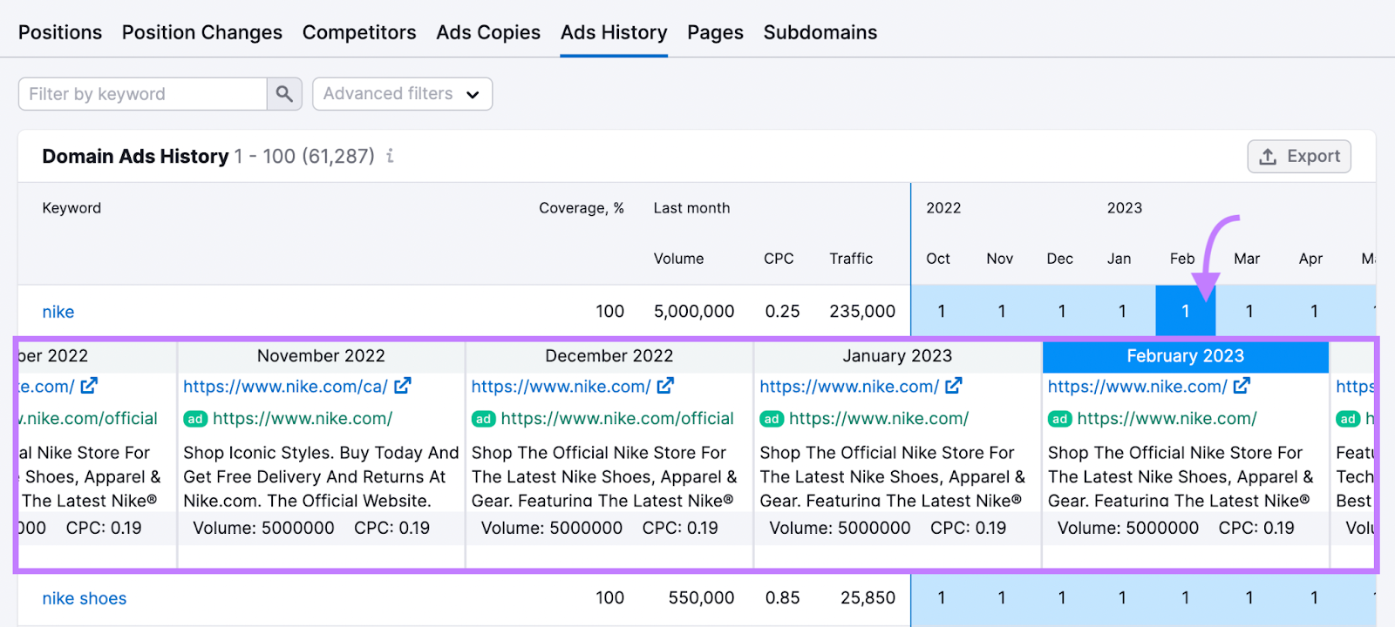Open external link icon for February 2023 ad

click(x=1242, y=386)
